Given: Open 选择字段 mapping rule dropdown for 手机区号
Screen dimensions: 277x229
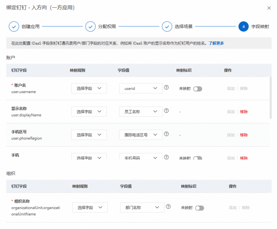Looking at the screenshot, I should tap(89, 135).
